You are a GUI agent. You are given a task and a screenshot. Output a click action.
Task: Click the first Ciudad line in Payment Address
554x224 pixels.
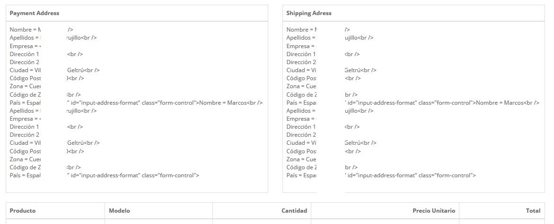tap(54, 70)
